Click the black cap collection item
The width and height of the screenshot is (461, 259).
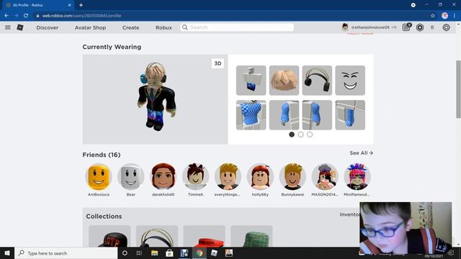click(109, 237)
